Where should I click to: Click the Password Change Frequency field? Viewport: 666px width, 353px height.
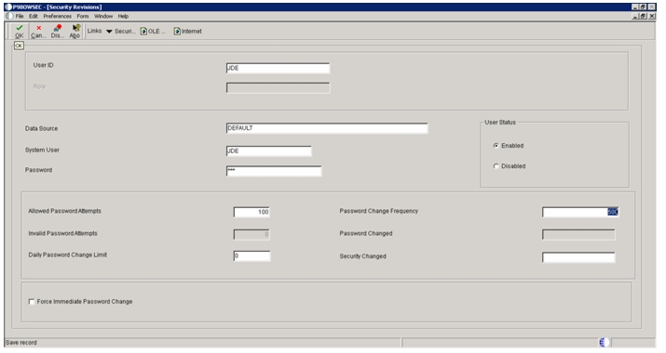coord(580,213)
